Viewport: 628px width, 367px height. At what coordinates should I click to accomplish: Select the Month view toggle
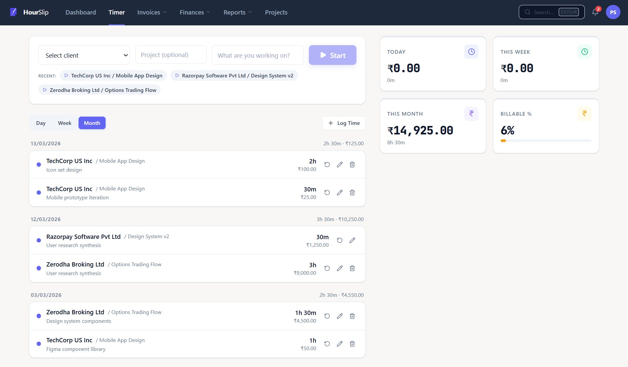click(x=92, y=123)
